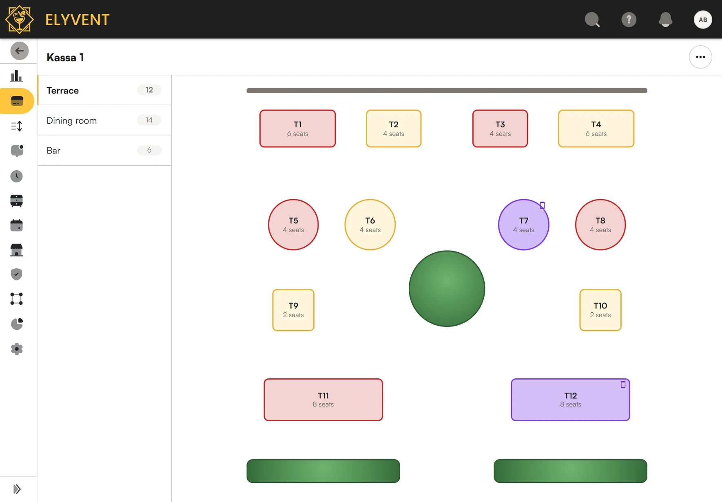Open the notifications bell icon
Viewport: 722px width, 502px height.
pos(666,20)
